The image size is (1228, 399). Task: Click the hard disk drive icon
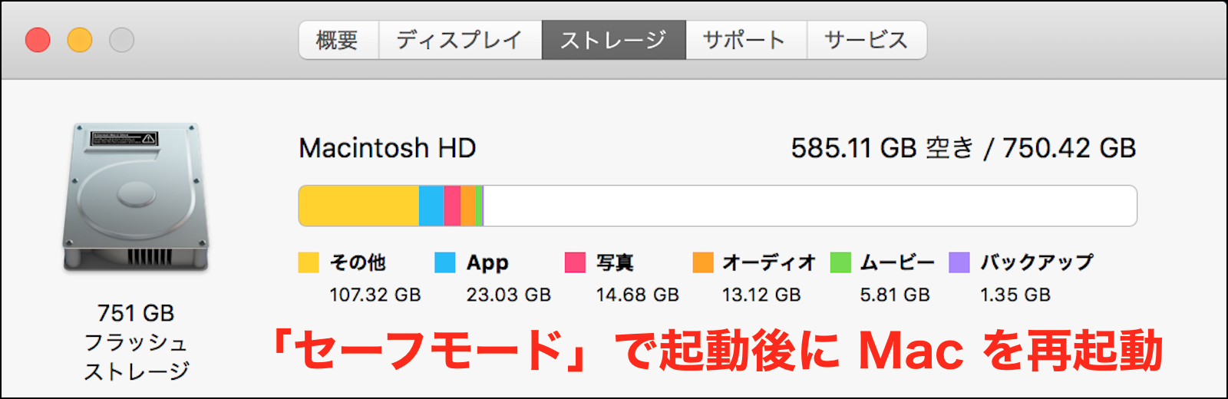point(135,197)
